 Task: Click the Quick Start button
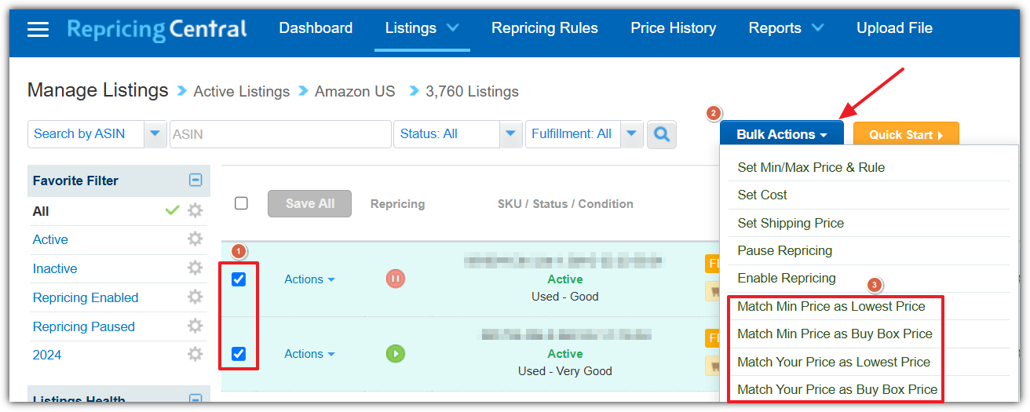906,134
